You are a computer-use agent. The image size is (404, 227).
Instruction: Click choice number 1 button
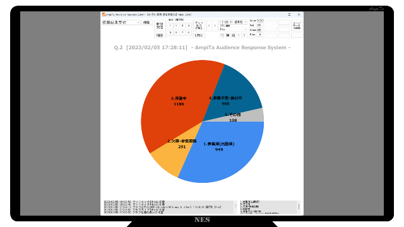(170, 26)
